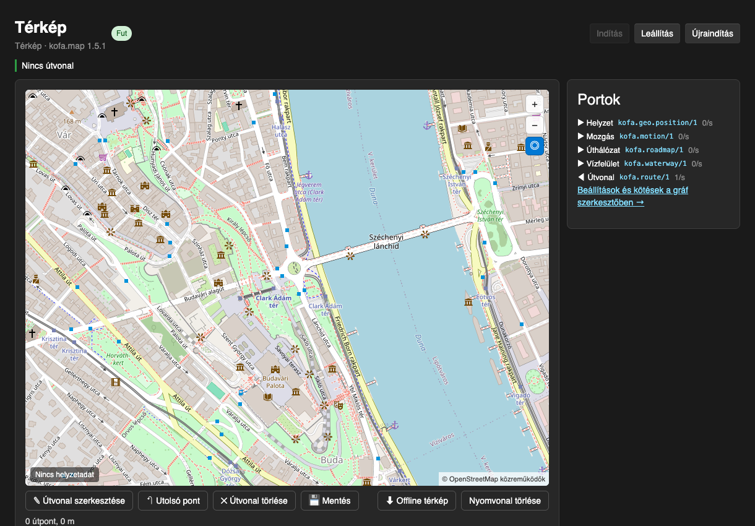Zoom out with the map minus button

tap(535, 124)
